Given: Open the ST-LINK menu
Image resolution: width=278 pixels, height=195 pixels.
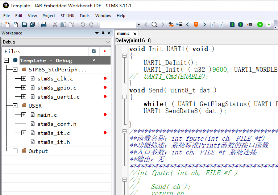Looking at the screenshot, I should (67, 16).
